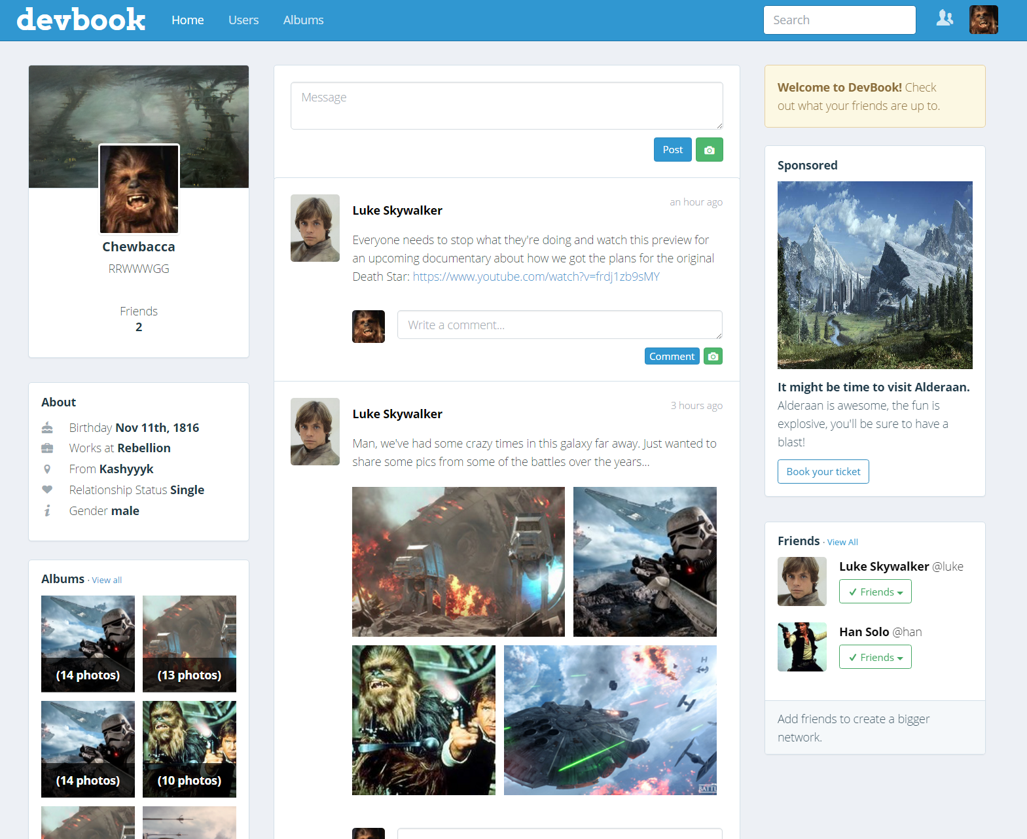The image size is (1027, 839).
Task: Click the 'an hour ago' timestamp
Action: tap(696, 202)
